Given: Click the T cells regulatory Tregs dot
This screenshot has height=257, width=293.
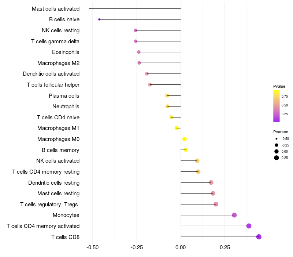Looking at the screenshot, I should pos(216,204).
